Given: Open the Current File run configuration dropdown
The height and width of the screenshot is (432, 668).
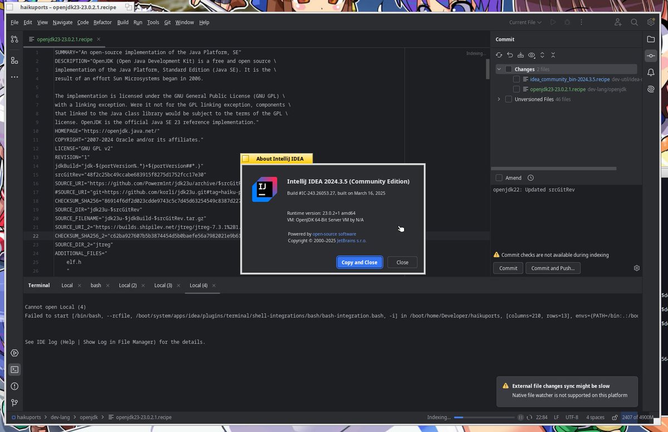Looking at the screenshot, I should point(525,22).
